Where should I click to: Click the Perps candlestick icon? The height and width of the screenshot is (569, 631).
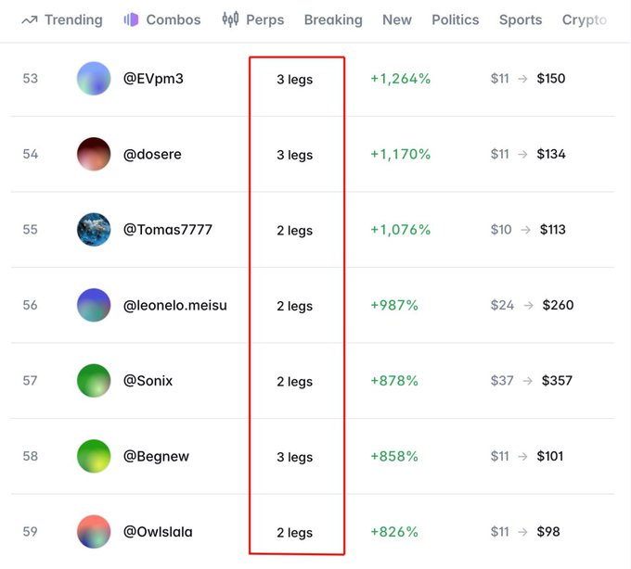(230, 19)
